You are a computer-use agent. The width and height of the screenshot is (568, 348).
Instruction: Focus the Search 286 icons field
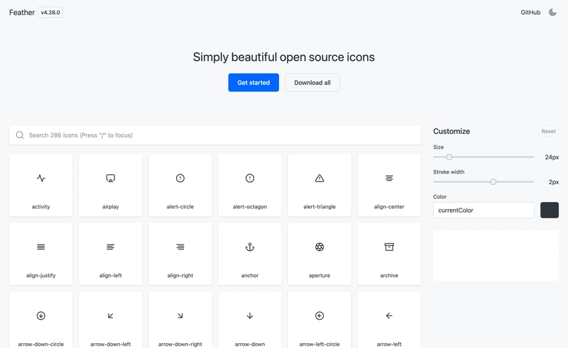pos(215,135)
